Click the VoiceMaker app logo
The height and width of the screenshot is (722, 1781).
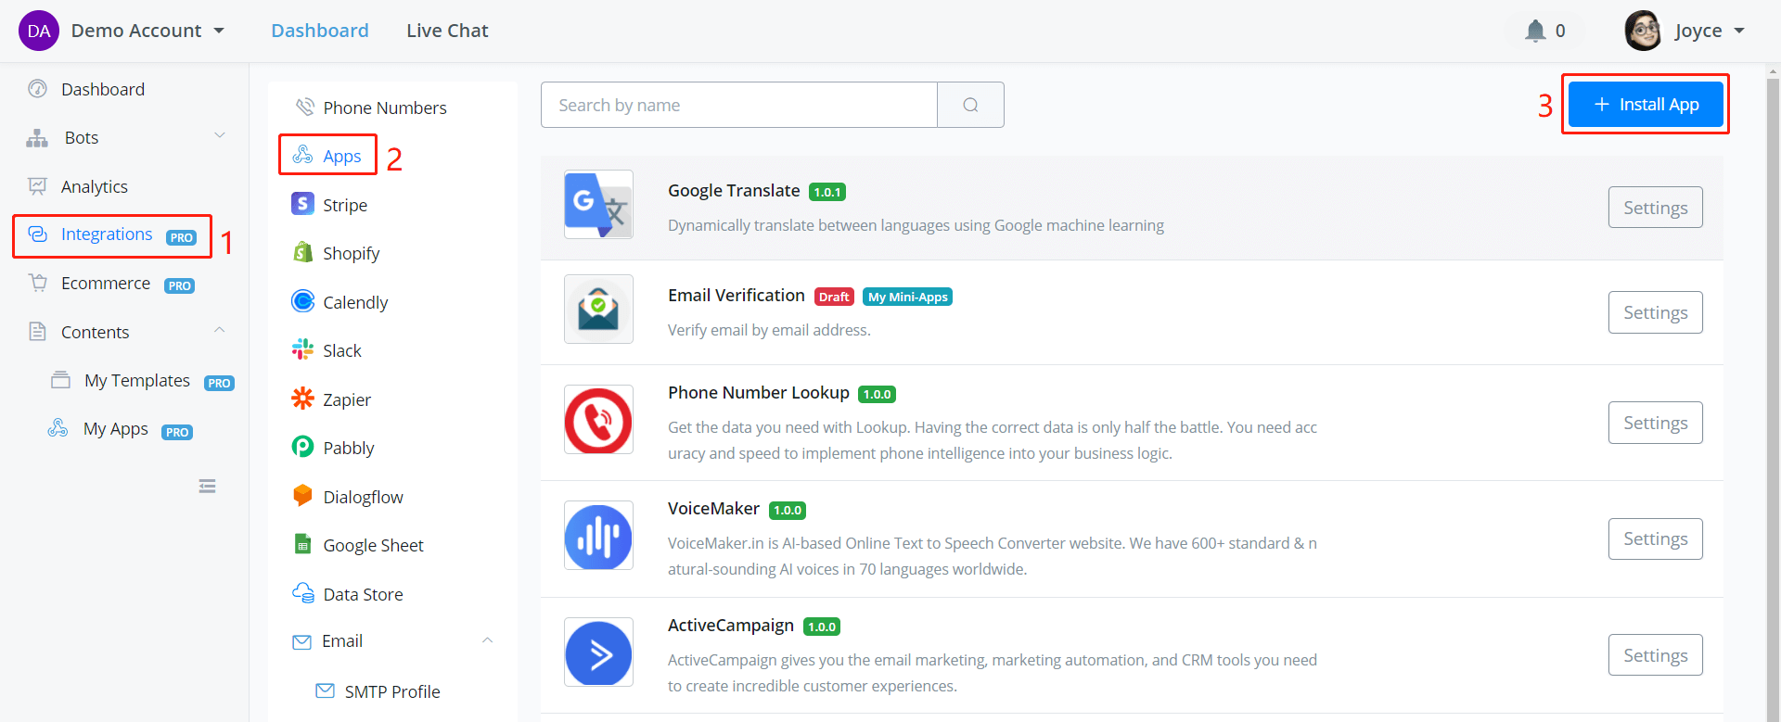point(598,536)
